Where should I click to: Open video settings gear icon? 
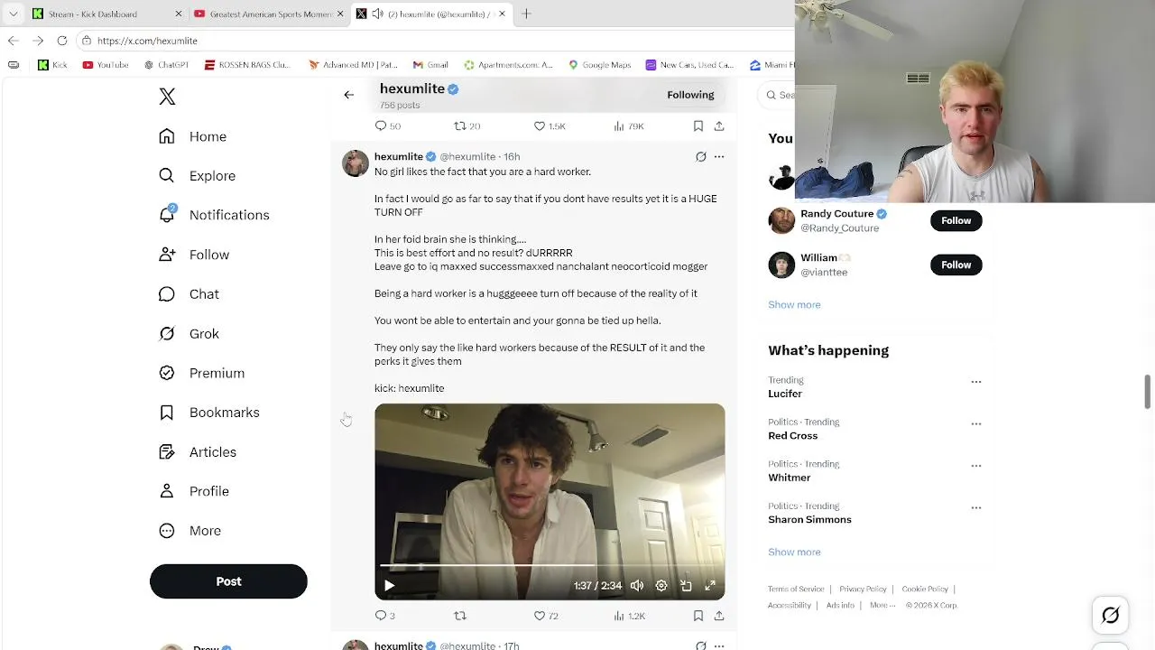coord(661,586)
